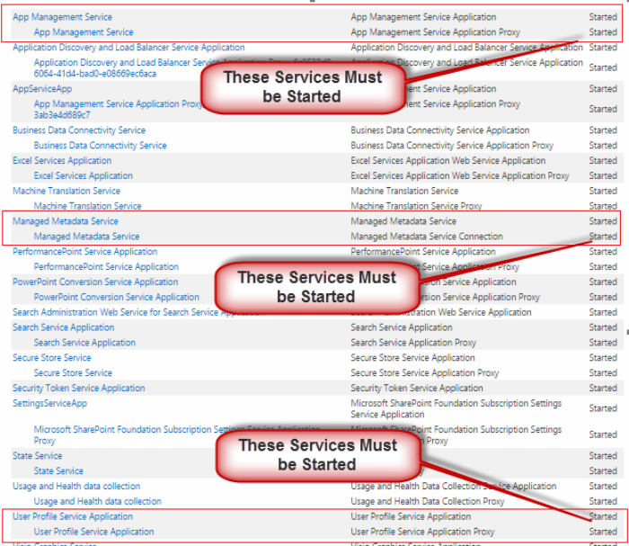This screenshot has width=629, height=546.
Task: Click top-level State Service link
Action: tap(37, 456)
